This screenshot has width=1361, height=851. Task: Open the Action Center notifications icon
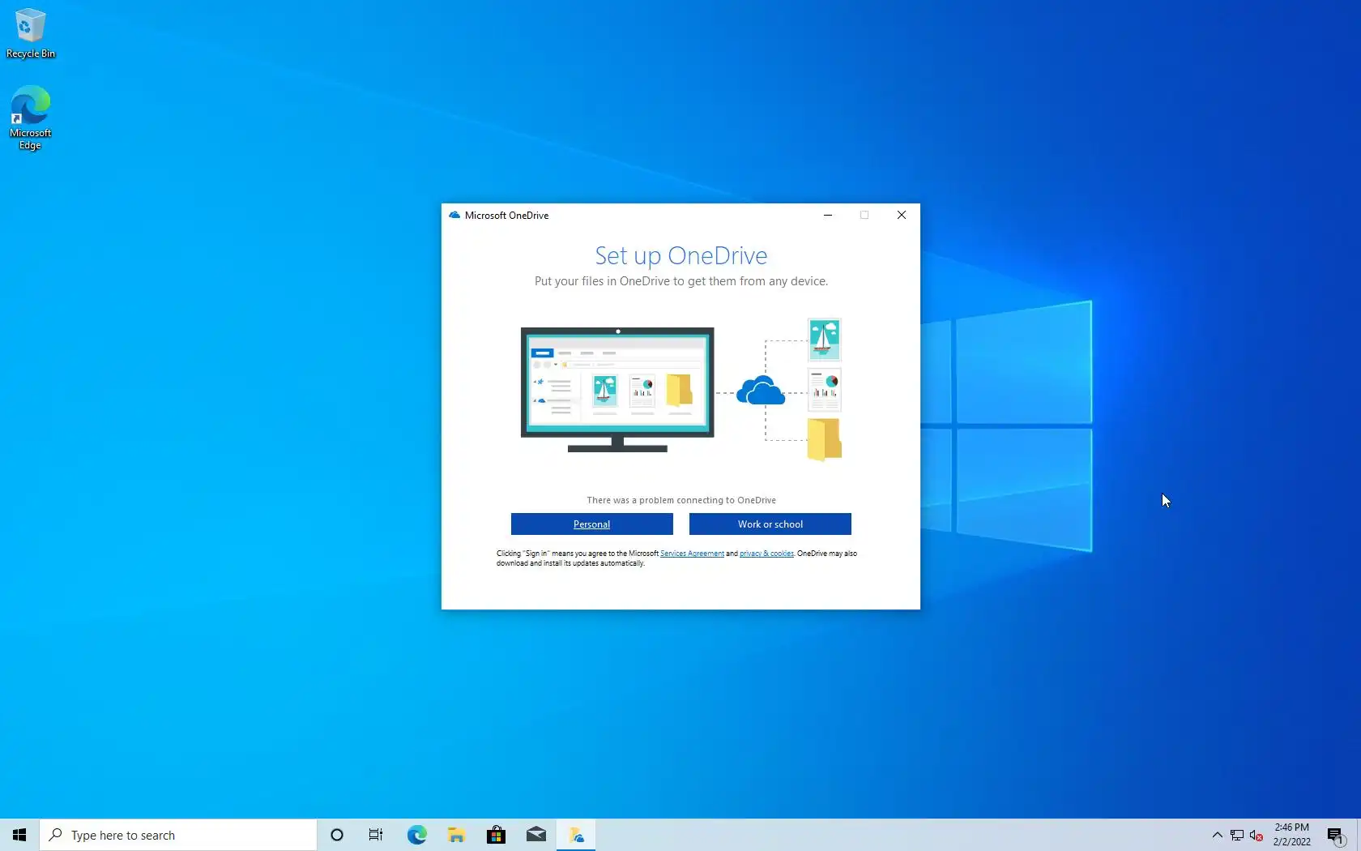pos(1337,835)
